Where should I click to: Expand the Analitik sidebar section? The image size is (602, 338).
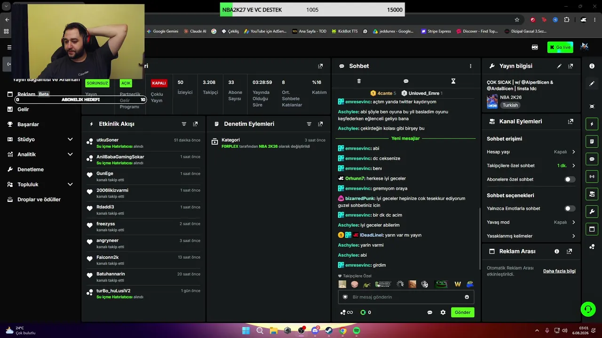(70, 154)
